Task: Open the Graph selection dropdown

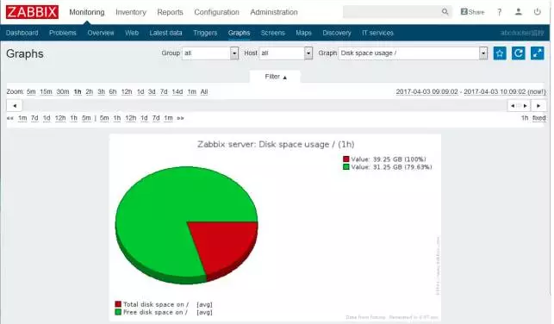Action: (x=413, y=53)
